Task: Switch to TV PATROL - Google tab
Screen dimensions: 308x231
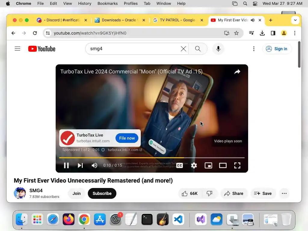Action: (x=177, y=20)
